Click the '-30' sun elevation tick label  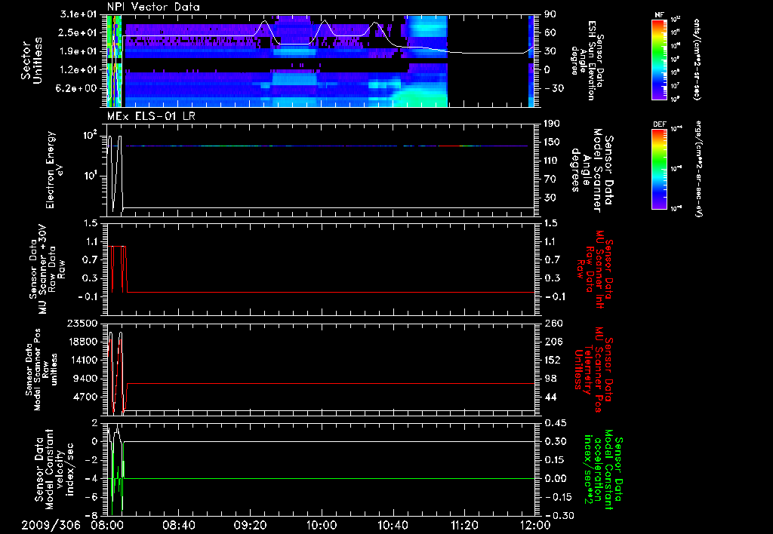[x=553, y=88]
